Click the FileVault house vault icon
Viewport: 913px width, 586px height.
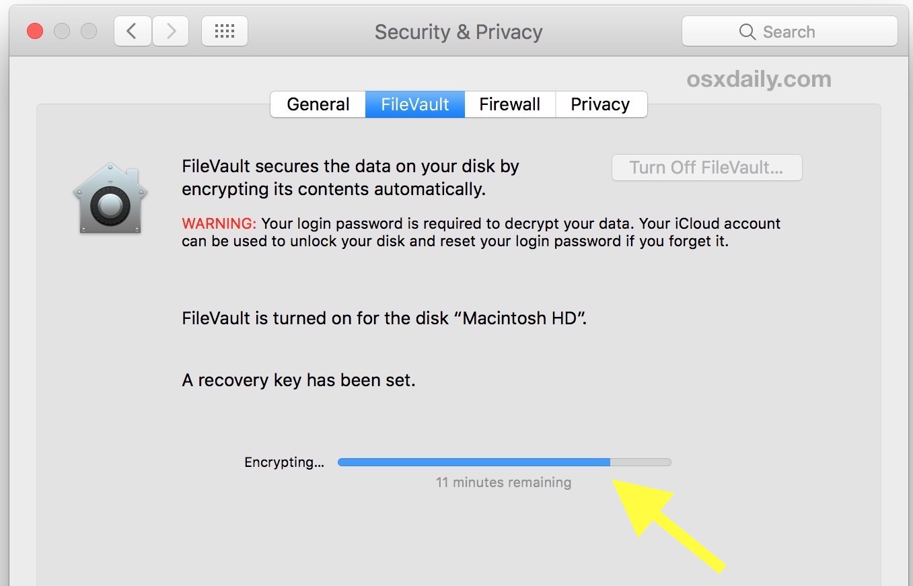[110, 198]
